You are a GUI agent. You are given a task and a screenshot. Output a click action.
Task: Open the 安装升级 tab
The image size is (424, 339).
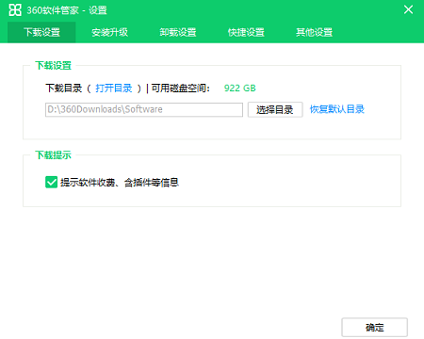click(109, 32)
